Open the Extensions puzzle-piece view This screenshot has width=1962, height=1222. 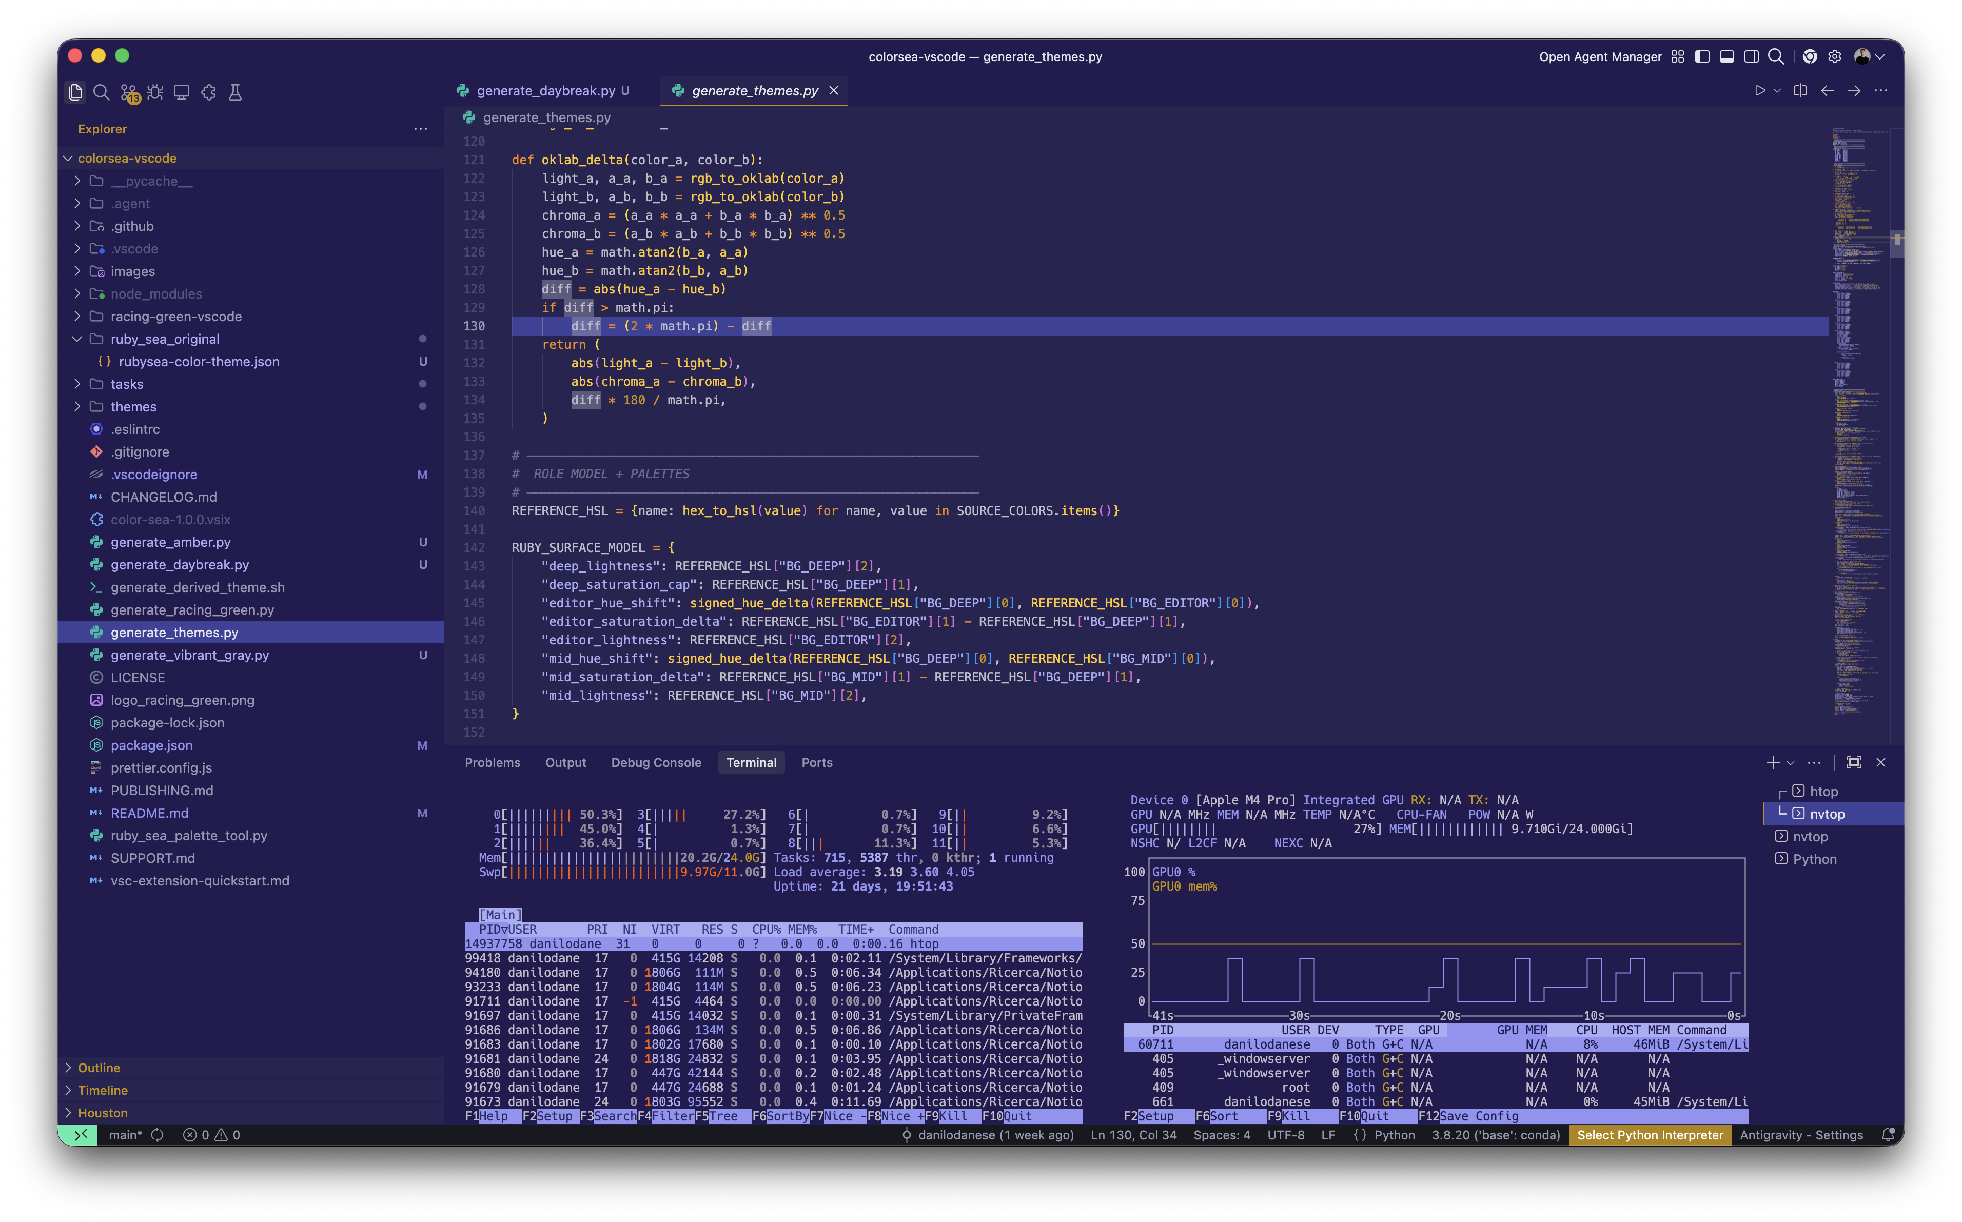point(208,93)
